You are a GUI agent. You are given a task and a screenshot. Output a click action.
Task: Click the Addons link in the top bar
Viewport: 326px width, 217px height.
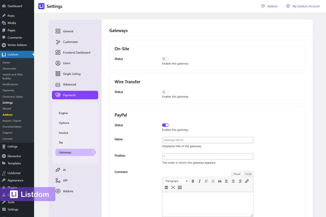coord(270,6)
